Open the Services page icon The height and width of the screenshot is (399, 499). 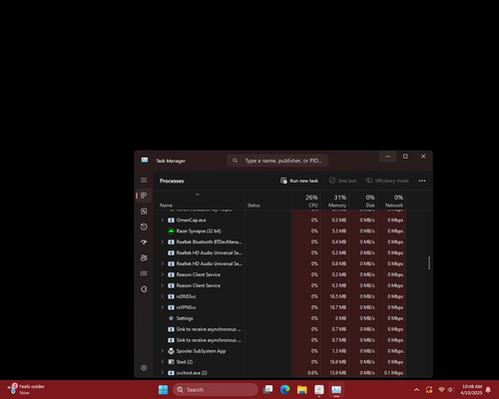pyautogui.click(x=144, y=289)
